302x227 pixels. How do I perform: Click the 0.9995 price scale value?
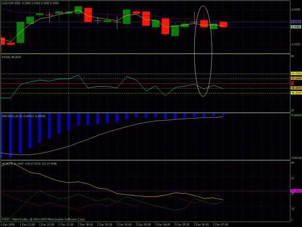pos(296,10)
